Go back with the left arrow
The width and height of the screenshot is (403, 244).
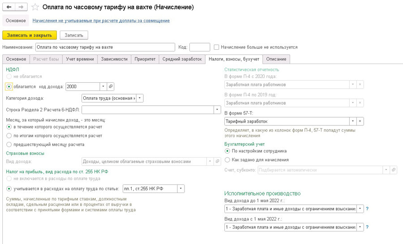click(x=9, y=7)
